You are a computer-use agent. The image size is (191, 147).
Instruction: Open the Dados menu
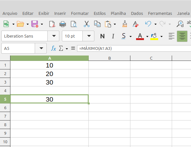(137, 13)
